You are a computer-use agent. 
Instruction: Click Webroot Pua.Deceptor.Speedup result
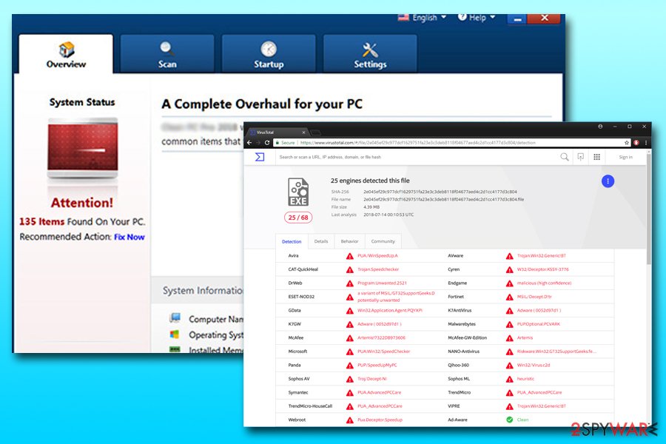tap(380, 420)
